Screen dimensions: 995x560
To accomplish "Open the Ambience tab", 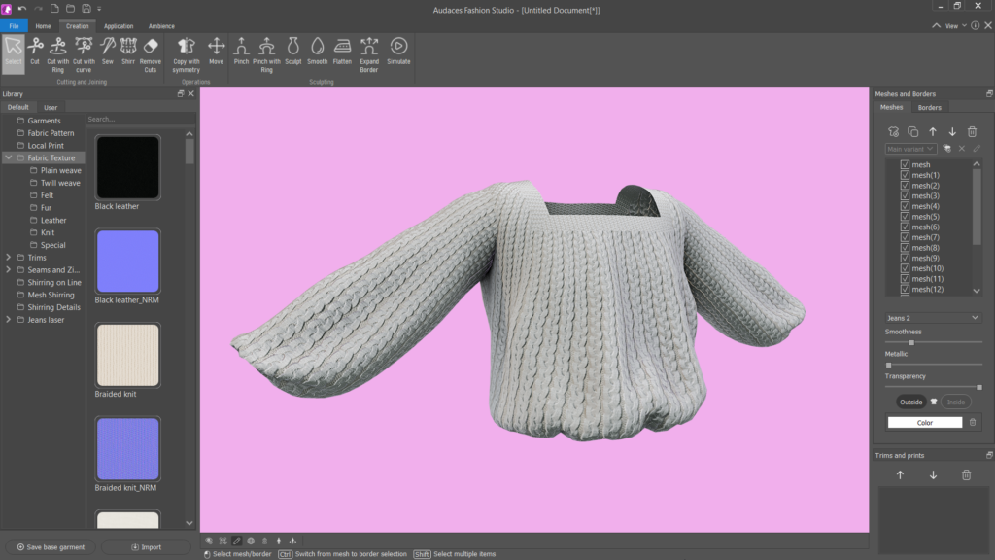I will point(161,26).
